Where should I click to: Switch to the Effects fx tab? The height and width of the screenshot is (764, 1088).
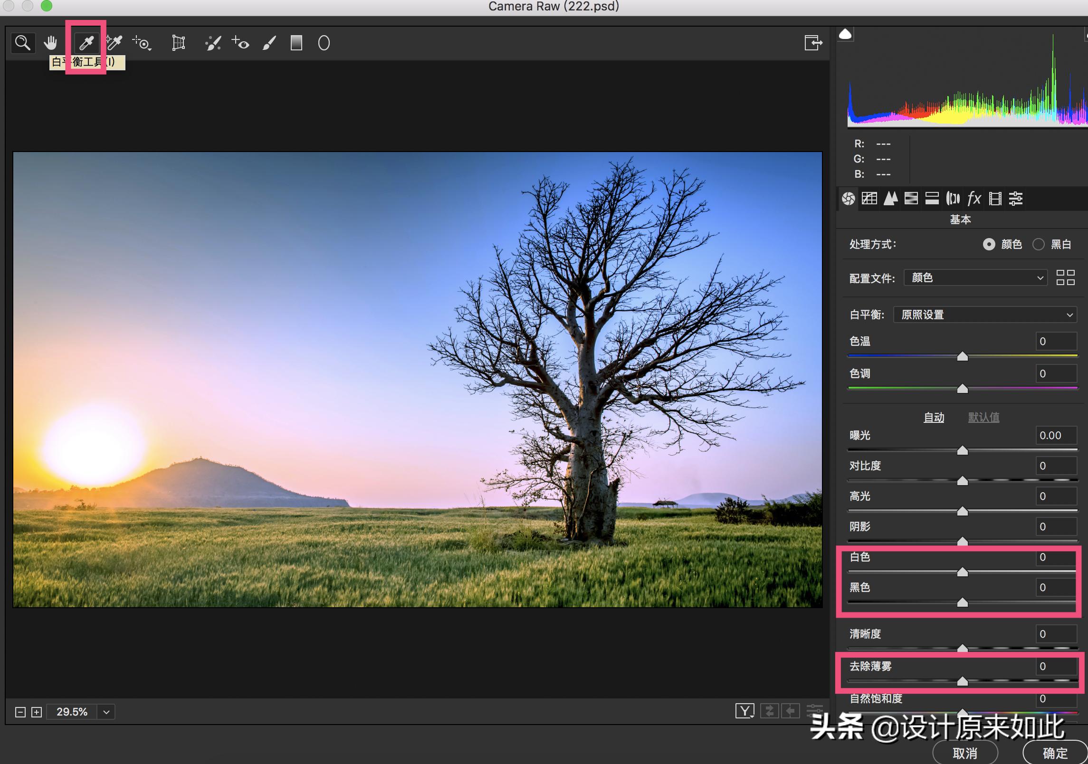974,199
